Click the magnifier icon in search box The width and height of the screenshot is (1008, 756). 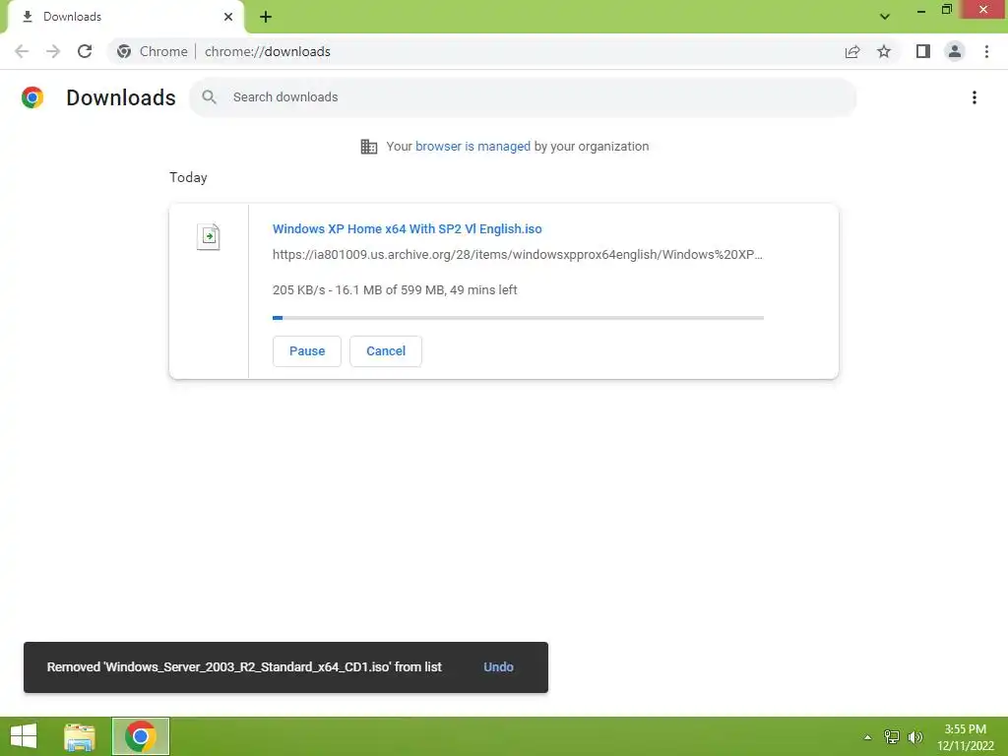point(209,97)
